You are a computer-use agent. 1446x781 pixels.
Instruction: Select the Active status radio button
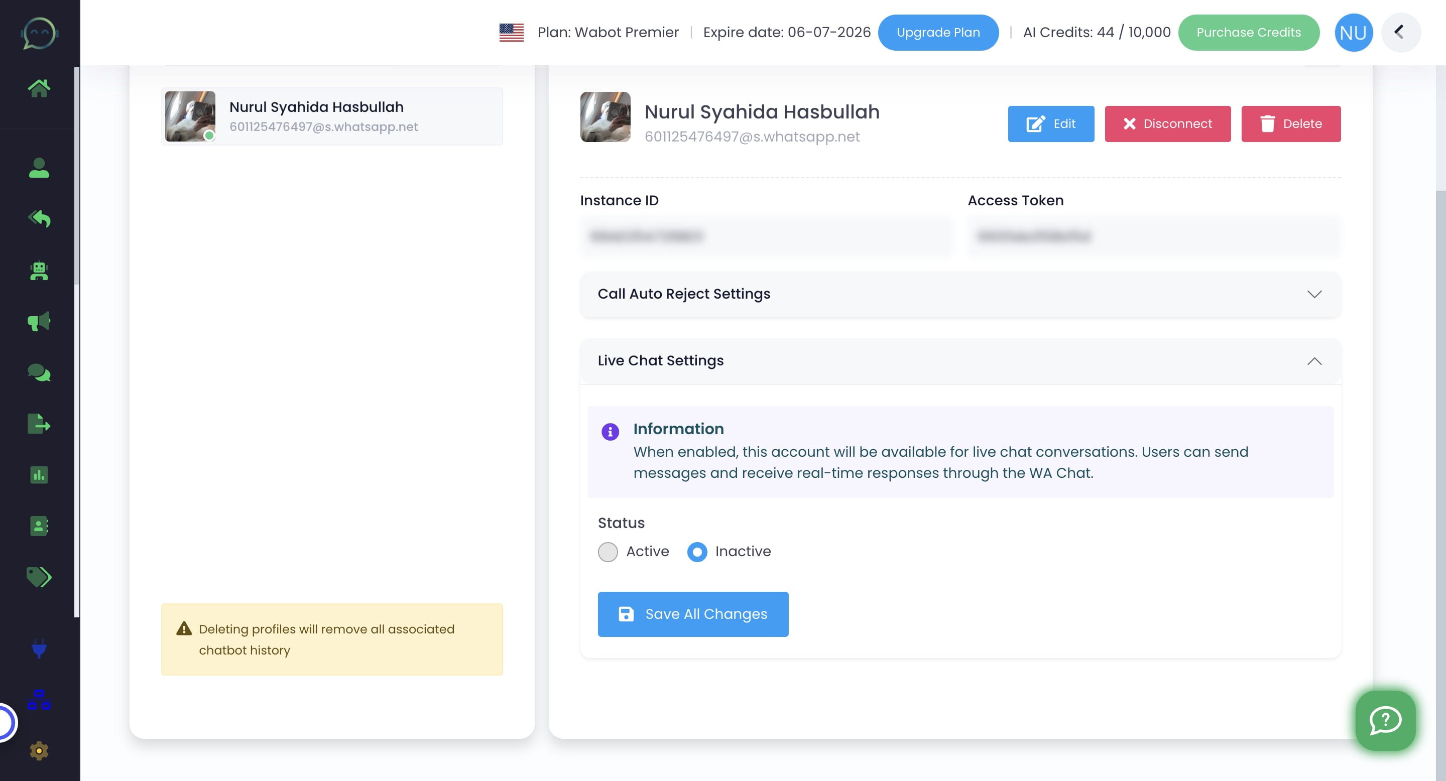(x=608, y=552)
